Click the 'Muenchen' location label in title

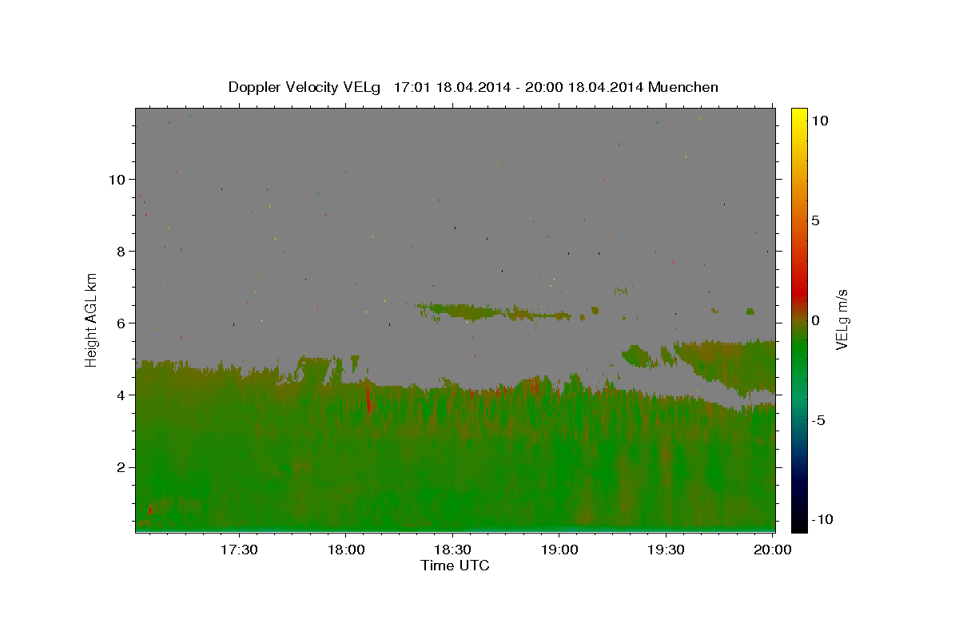click(683, 87)
